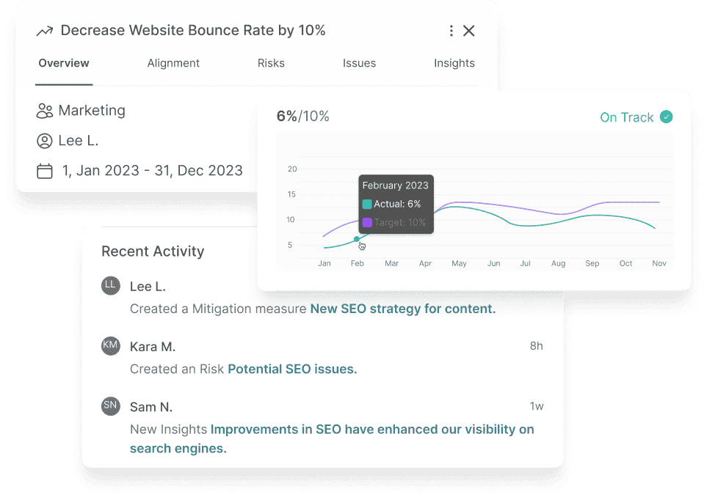Open the Improvements in SEO insight link
707x500 pixels.
332,438
